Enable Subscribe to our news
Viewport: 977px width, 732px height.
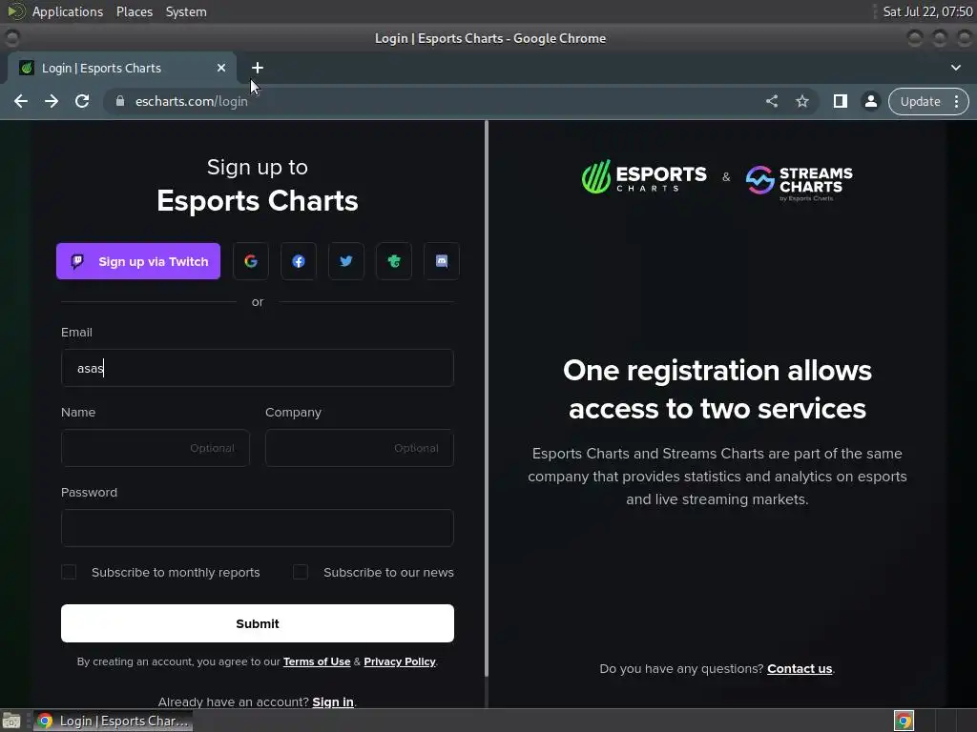tap(301, 572)
